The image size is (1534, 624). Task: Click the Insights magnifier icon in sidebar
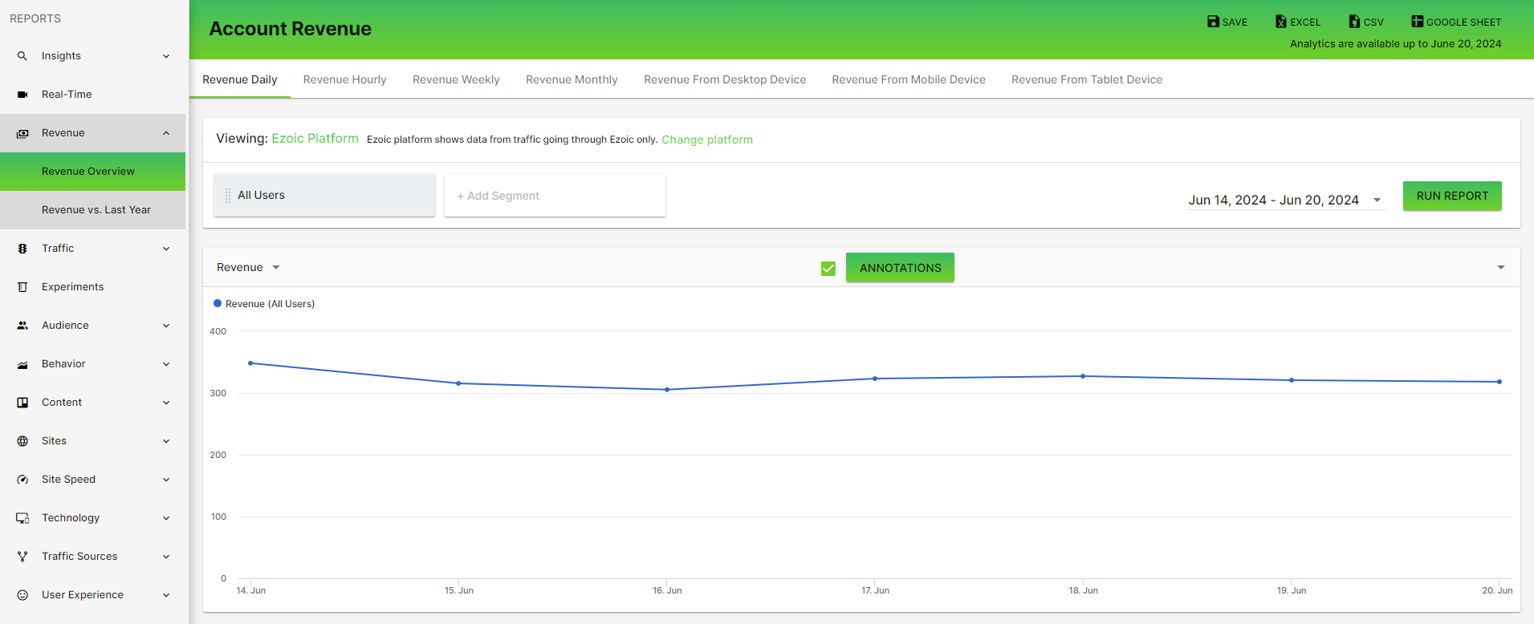[22, 56]
